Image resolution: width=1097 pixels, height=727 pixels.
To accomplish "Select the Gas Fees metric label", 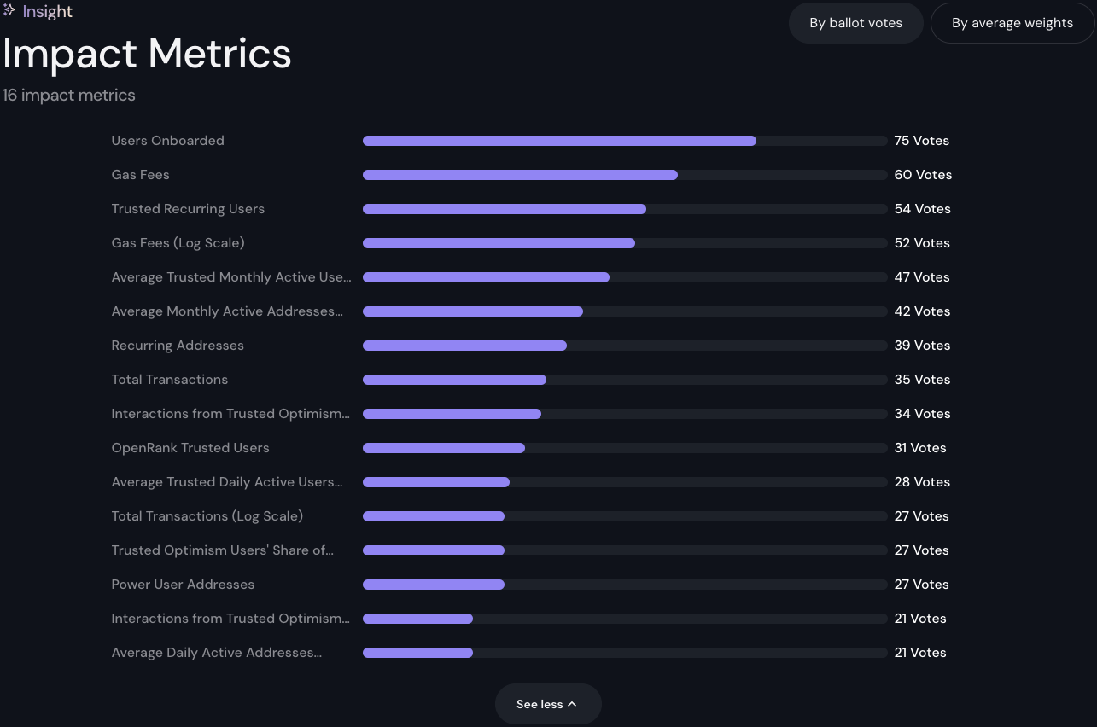I will click(x=140, y=175).
